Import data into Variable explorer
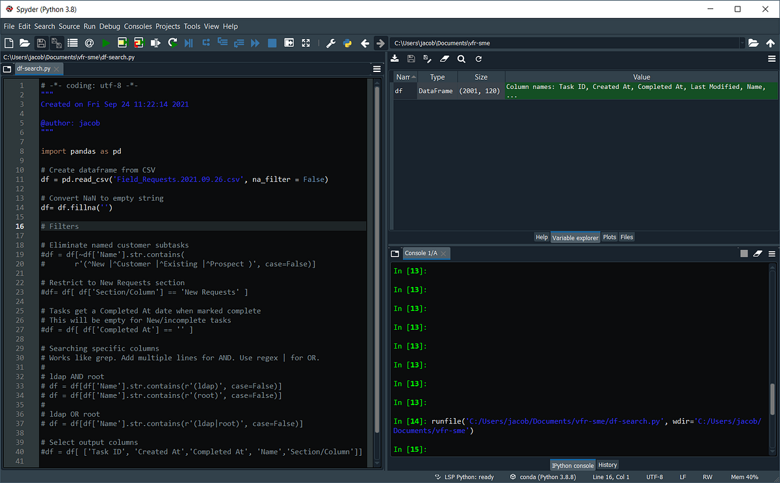 [395, 58]
